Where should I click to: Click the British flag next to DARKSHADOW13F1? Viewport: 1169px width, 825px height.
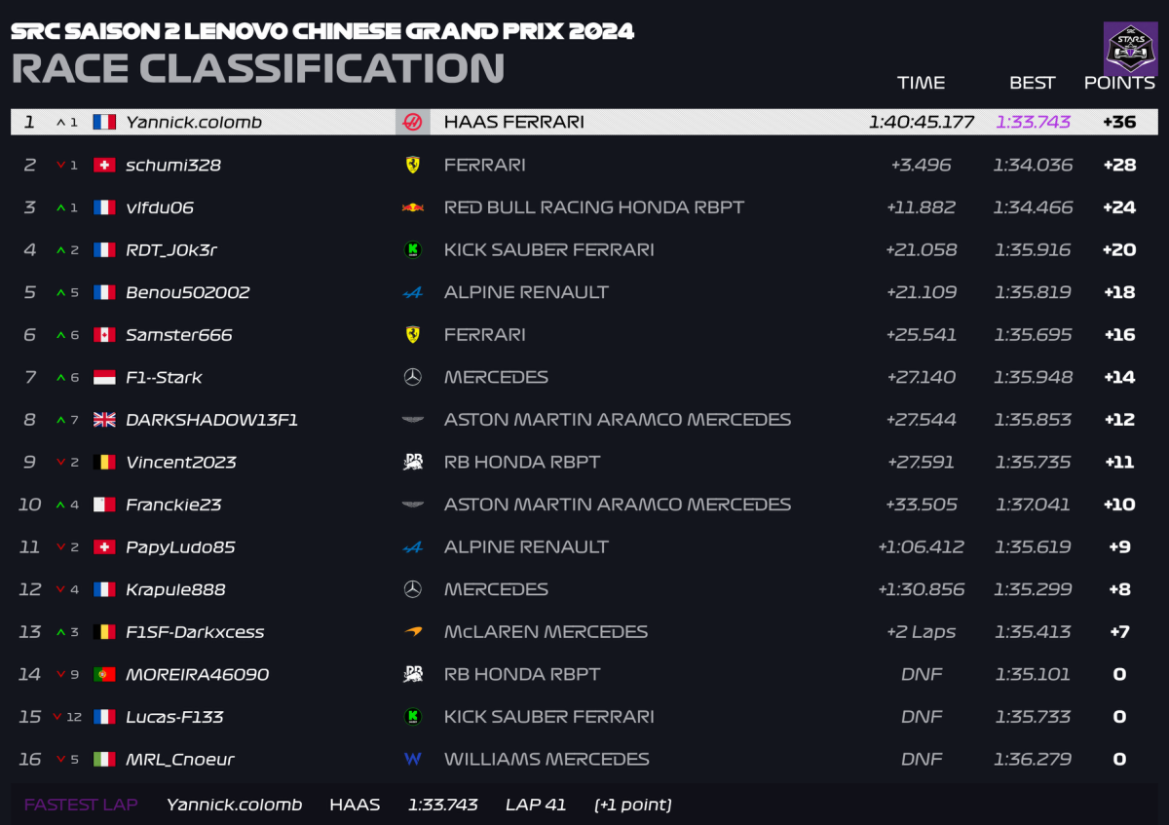(104, 420)
